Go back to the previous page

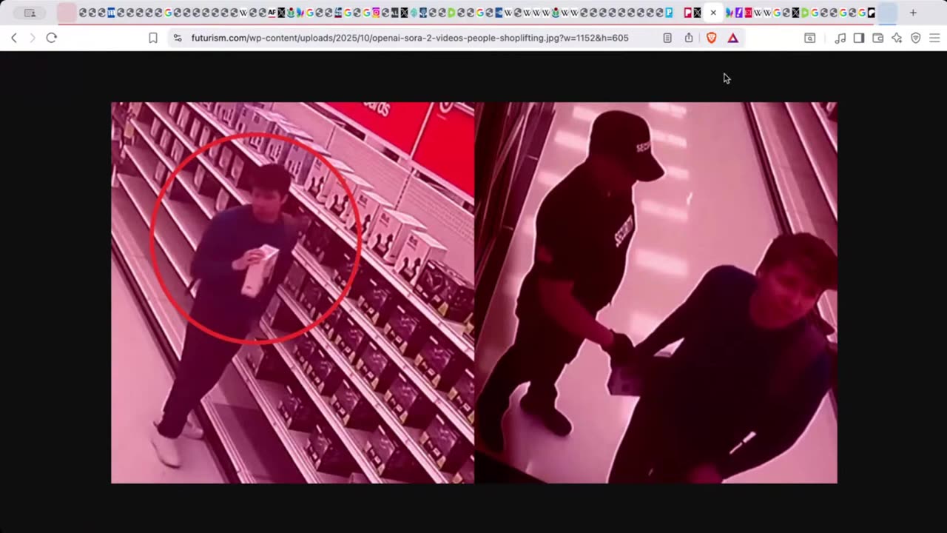click(x=13, y=38)
